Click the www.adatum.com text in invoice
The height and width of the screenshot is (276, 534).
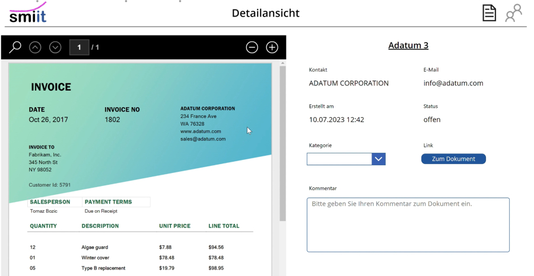click(201, 131)
